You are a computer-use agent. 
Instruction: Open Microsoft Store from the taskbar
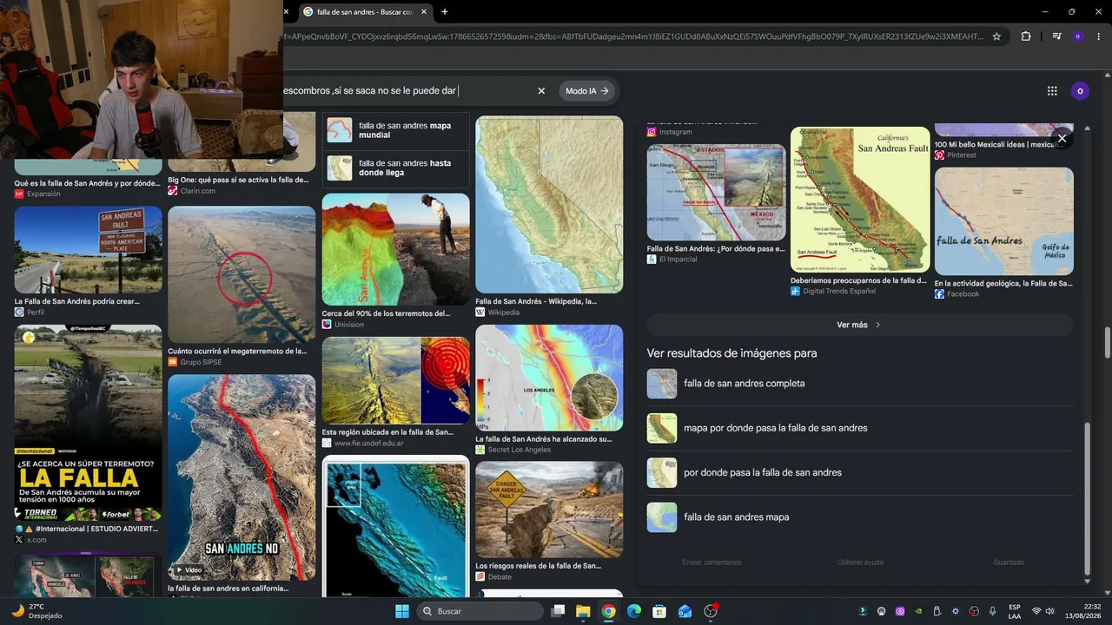click(659, 611)
